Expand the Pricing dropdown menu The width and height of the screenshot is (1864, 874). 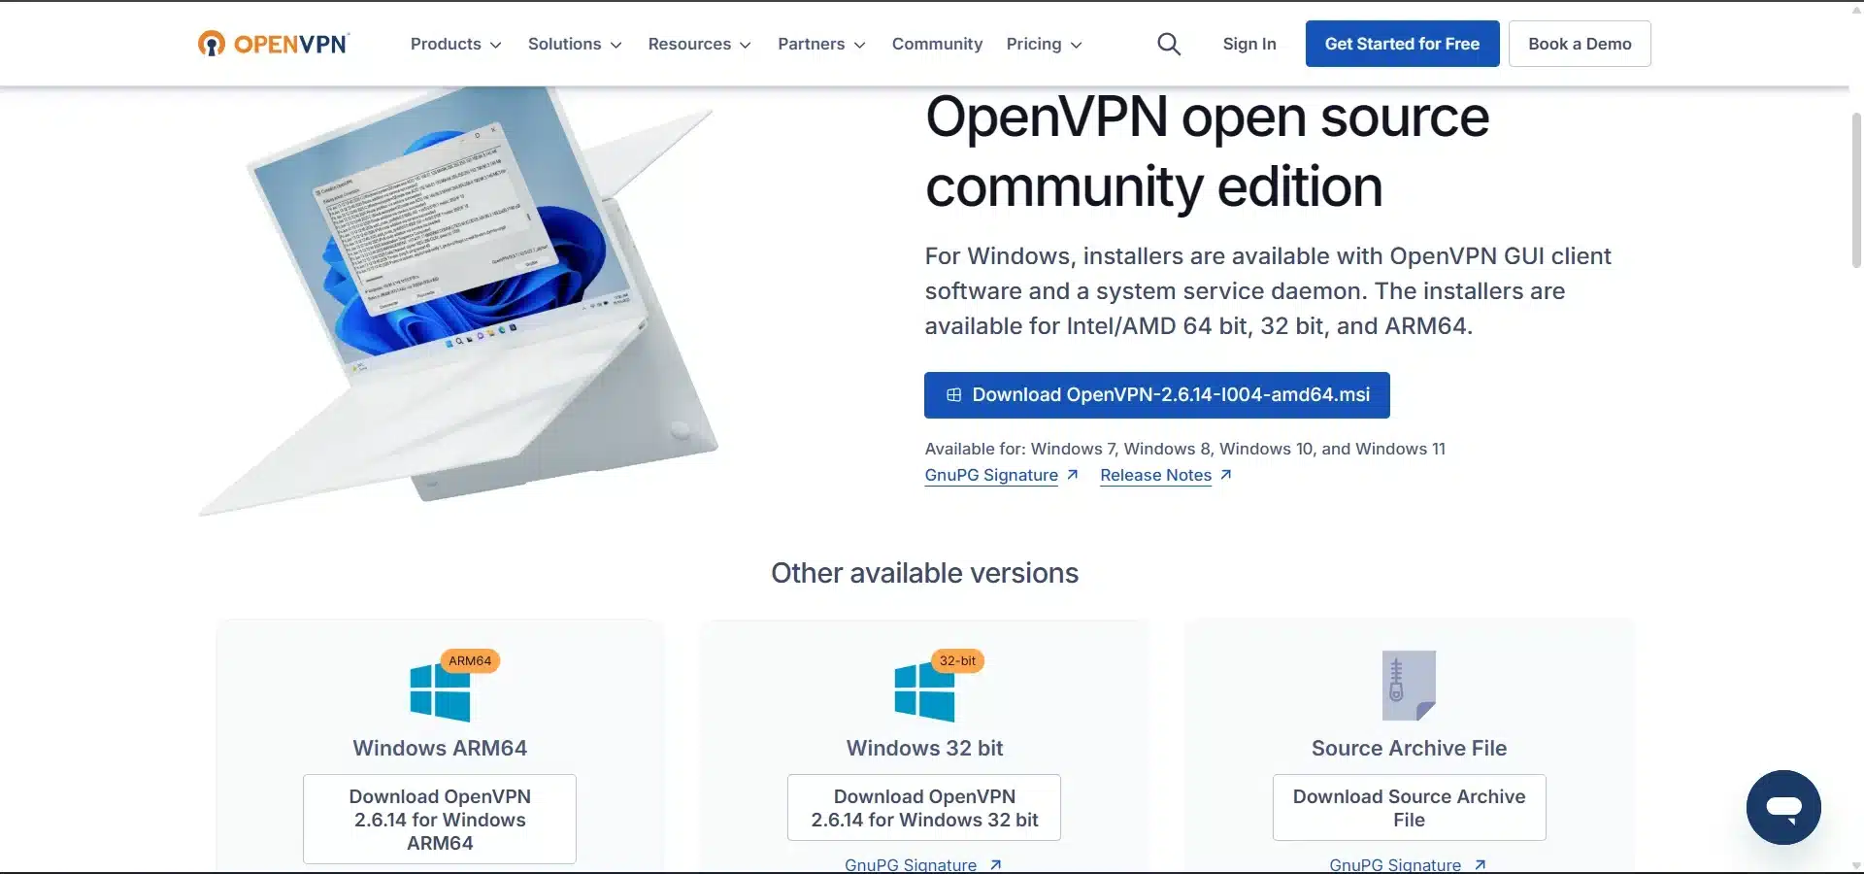[1044, 44]
